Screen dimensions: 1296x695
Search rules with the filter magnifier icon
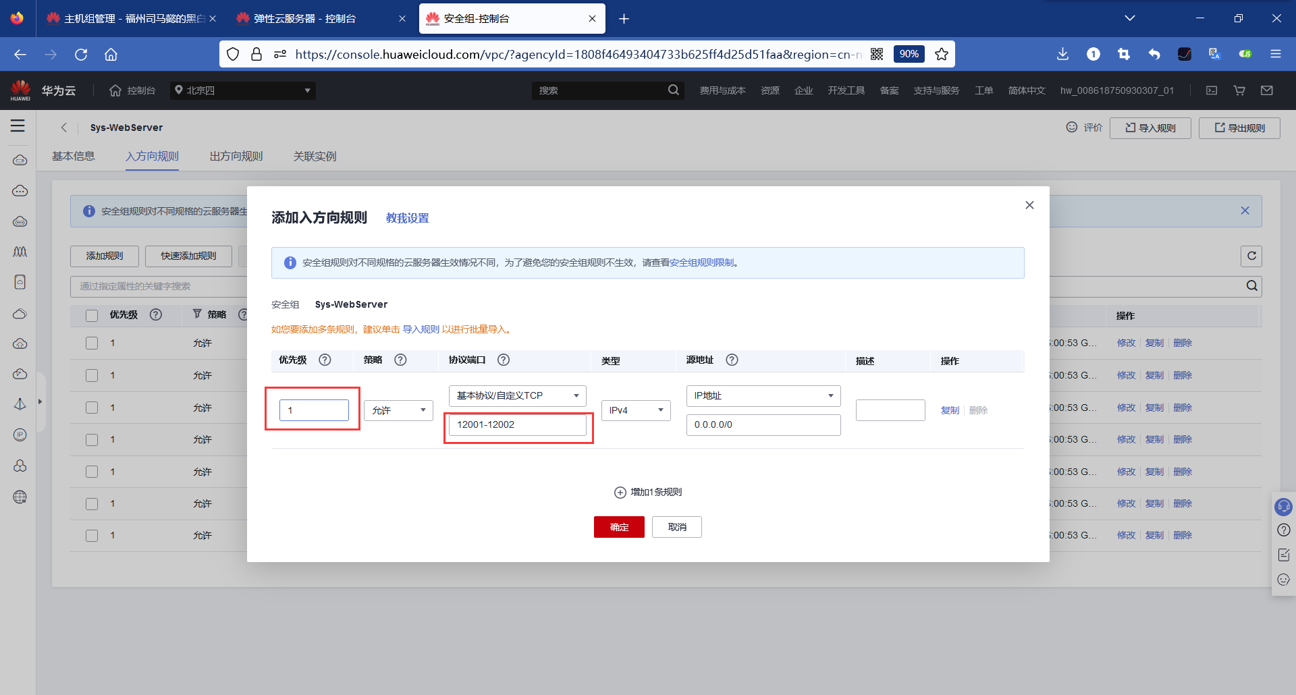(1252, 286)
